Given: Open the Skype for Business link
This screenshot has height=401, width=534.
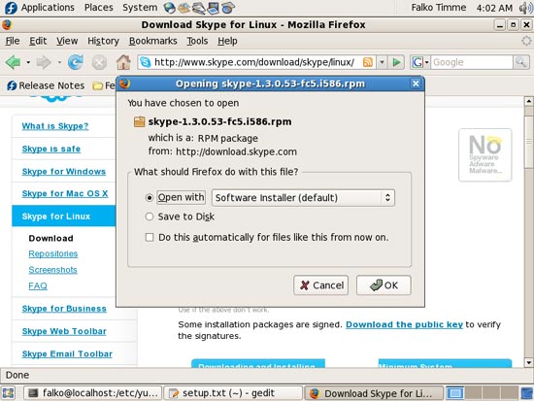Looking at the screenshot, I should [x=64, y=309].
